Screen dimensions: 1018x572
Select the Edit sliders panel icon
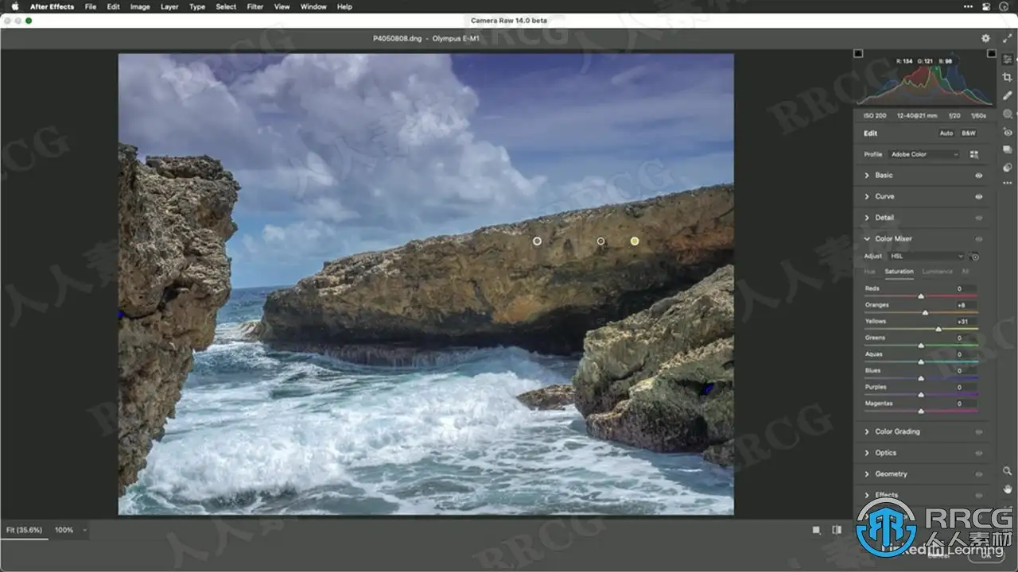(x=1008, y=60)
